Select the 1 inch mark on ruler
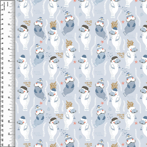147x147 pixels. pyautogui.click(x=9, y=12)
